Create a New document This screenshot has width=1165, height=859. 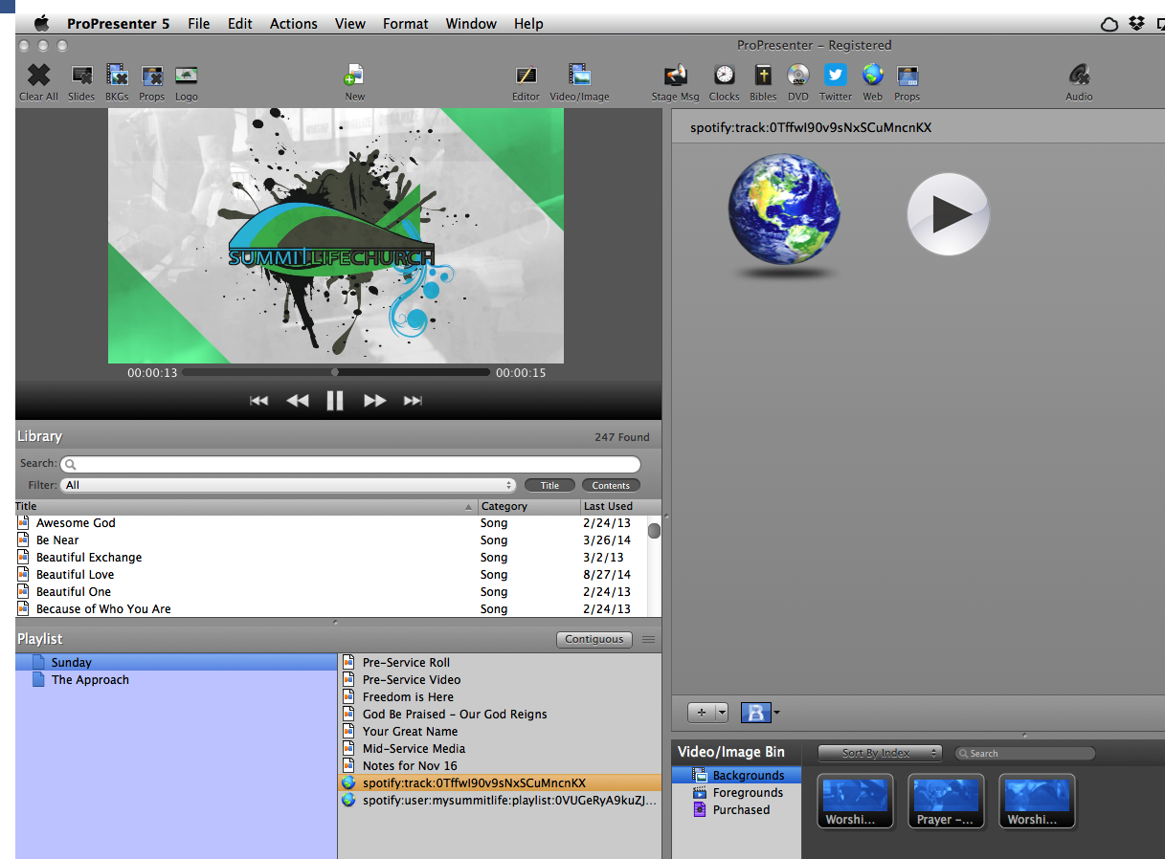[x=355, y=76]
